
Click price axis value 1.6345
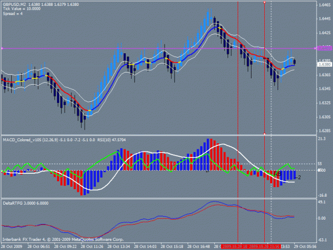tap(324, 89)
